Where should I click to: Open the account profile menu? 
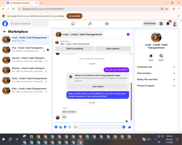tap(175, 24)
